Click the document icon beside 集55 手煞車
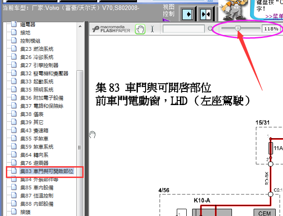Image resolution: width=283 pixels, height=216 pixels. point(14,138)
